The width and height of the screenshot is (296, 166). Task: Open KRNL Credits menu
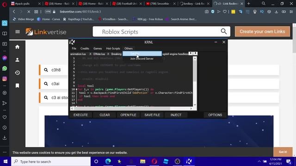[x=85, y=48]
